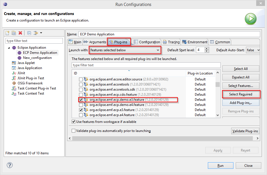Open the Default Auto-Start dropdown
Viewport: 267px width, 175px height.
[253, 50]
